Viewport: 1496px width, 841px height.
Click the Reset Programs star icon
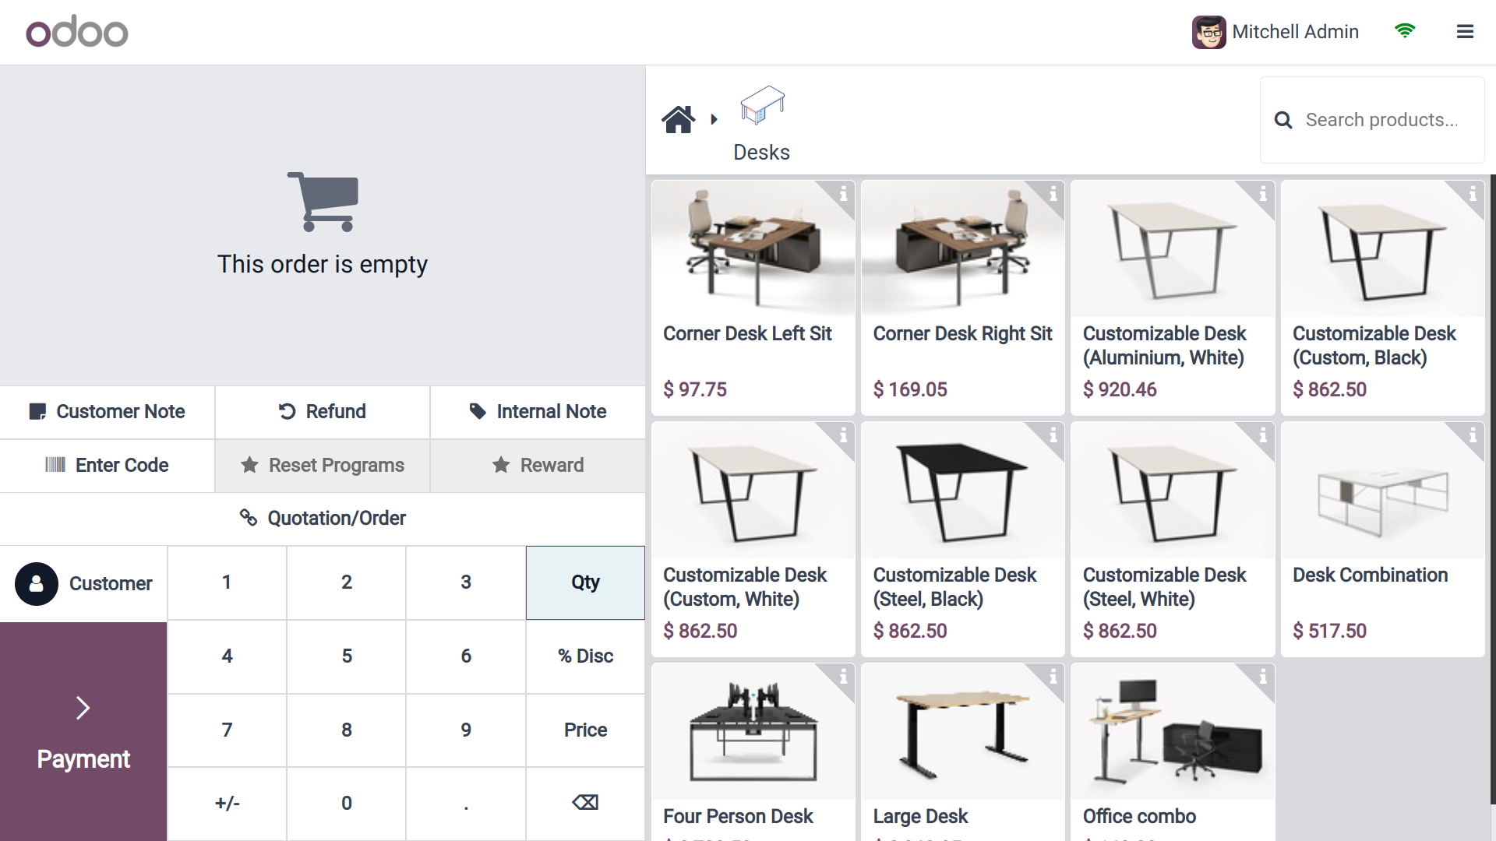tap(249, 465)
